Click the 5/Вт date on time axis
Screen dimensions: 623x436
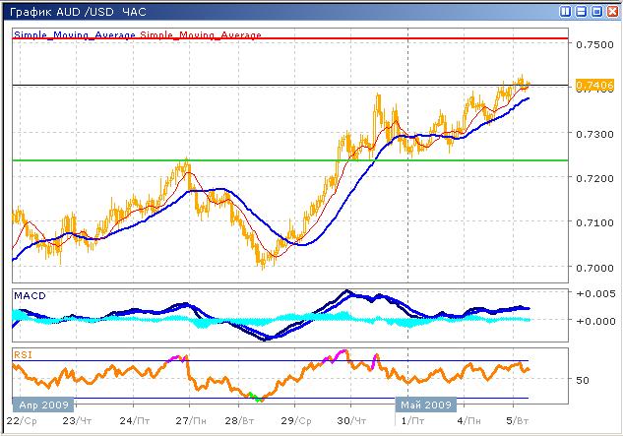[513, 418]
